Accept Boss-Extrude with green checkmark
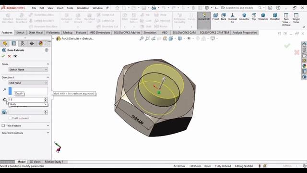 (3, 56)
